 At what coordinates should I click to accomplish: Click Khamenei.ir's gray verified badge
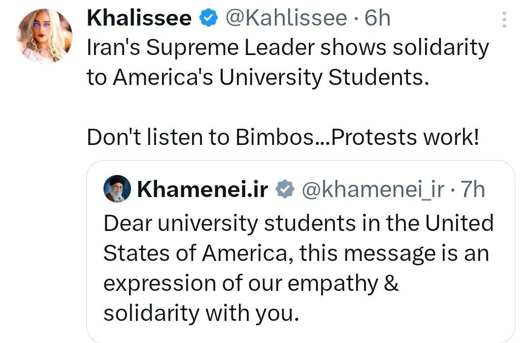pyautogui.click(x=284, y=189)
